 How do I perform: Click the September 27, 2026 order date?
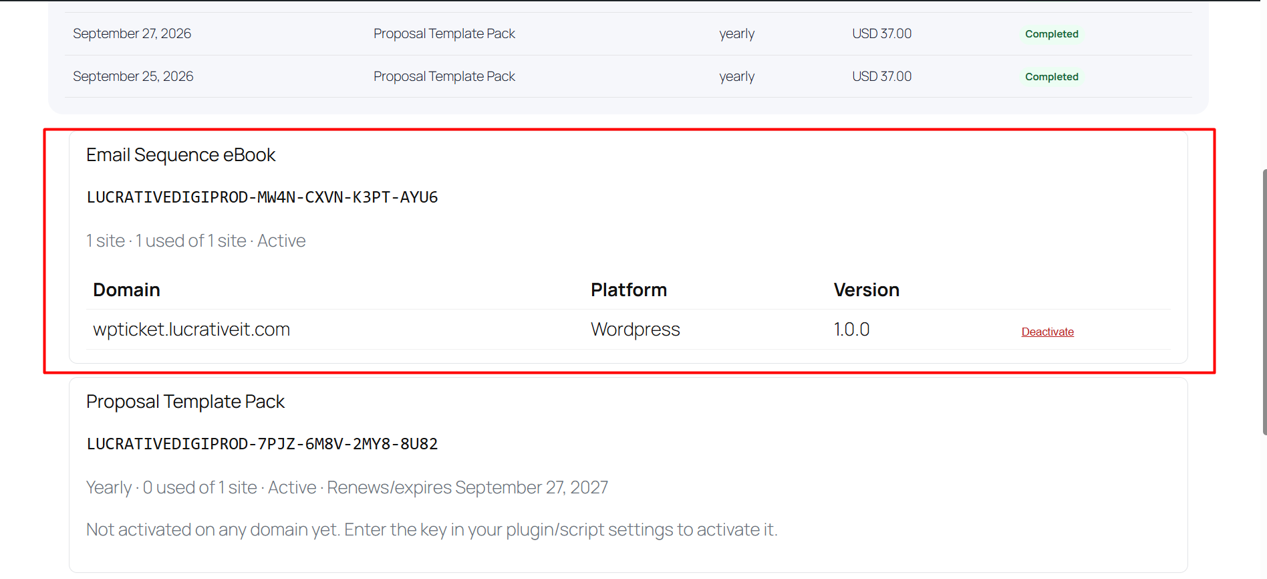(x=132, y=33)
